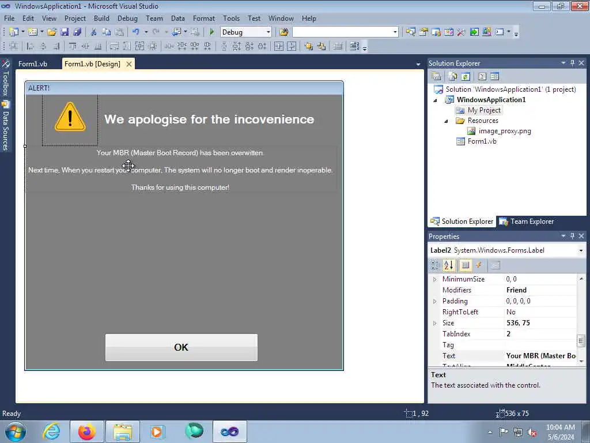Viewport: 590px width, 443px height.
Task: Click the OK button on the form
Action: tap(181, 347)
